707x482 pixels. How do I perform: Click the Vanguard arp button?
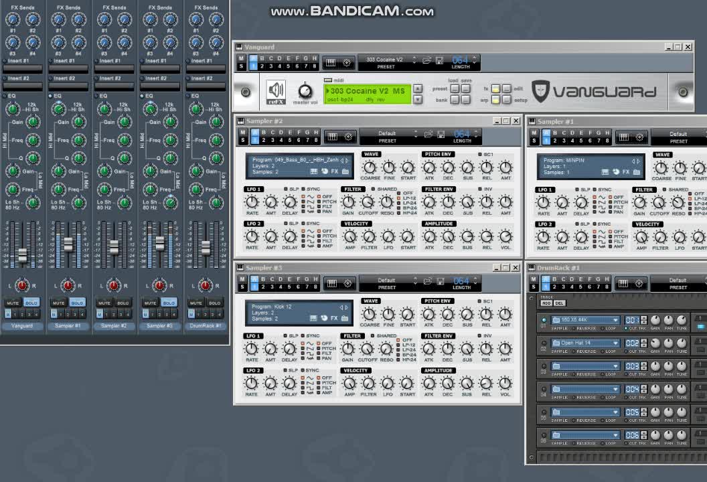[495, 100]
